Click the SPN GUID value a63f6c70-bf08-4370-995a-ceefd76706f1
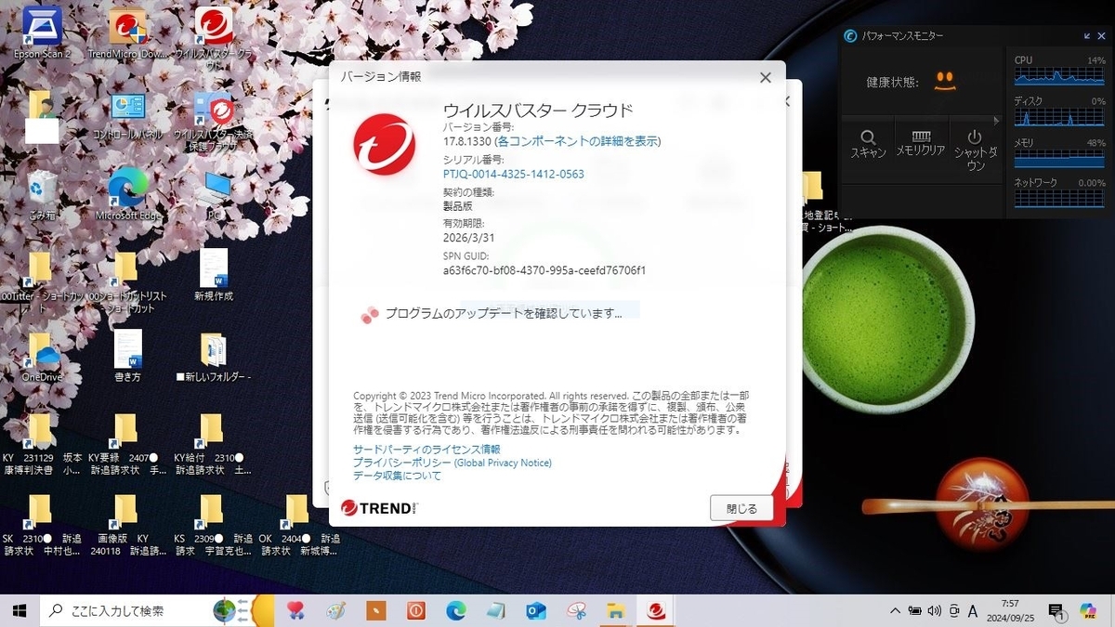 click(x=544, y=271)
